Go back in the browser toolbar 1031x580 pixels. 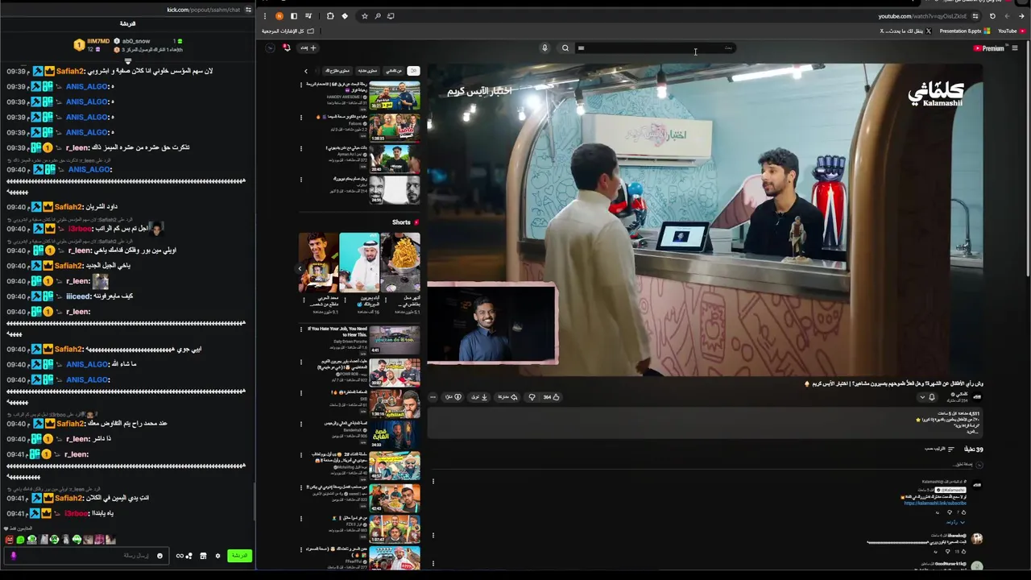1021,16
